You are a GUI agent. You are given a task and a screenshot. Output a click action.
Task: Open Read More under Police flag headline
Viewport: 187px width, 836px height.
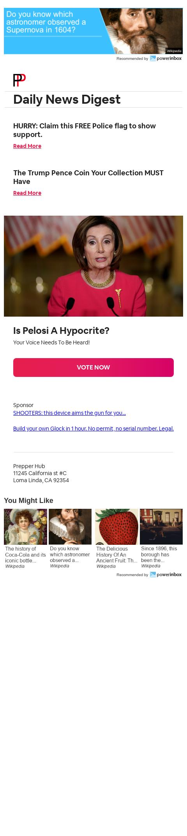[x=27, y=146]
